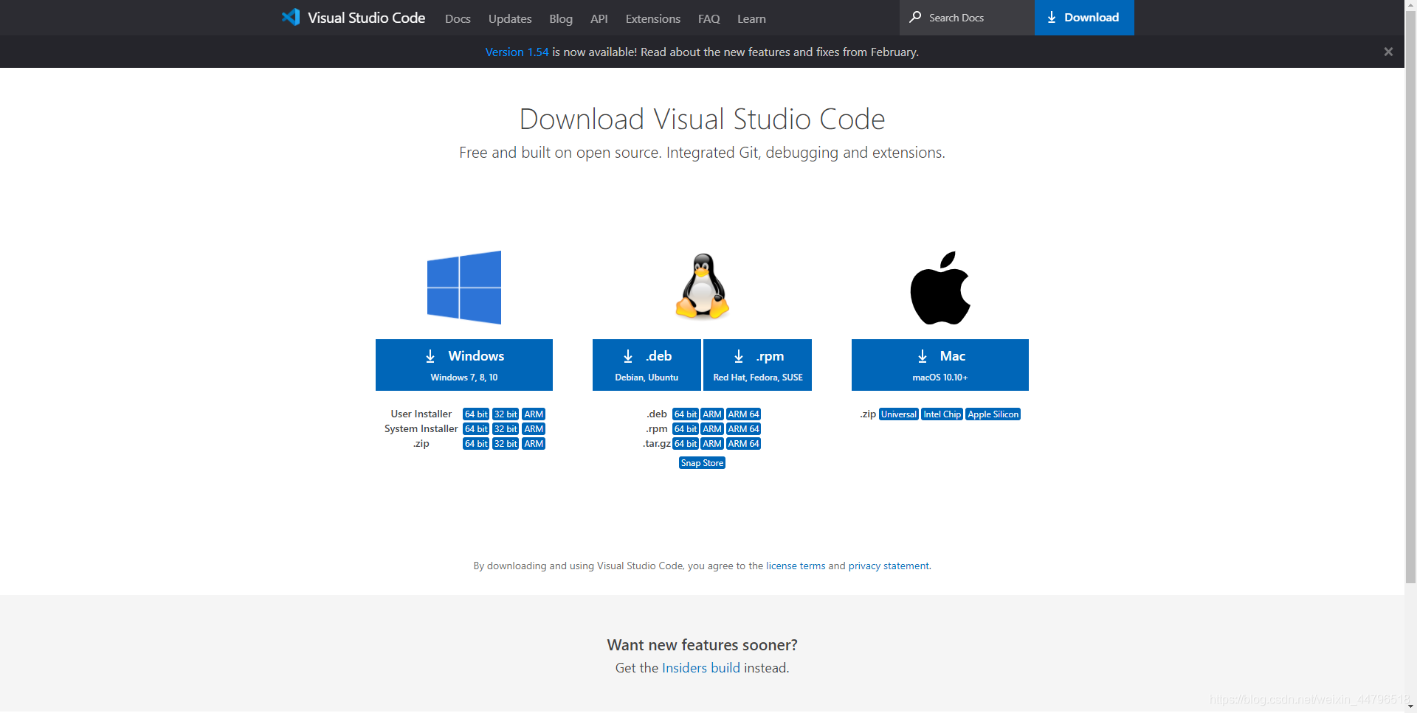1417x713 pixels.
Task: Download User Installer 32 bit
Action: click(506, 414)
